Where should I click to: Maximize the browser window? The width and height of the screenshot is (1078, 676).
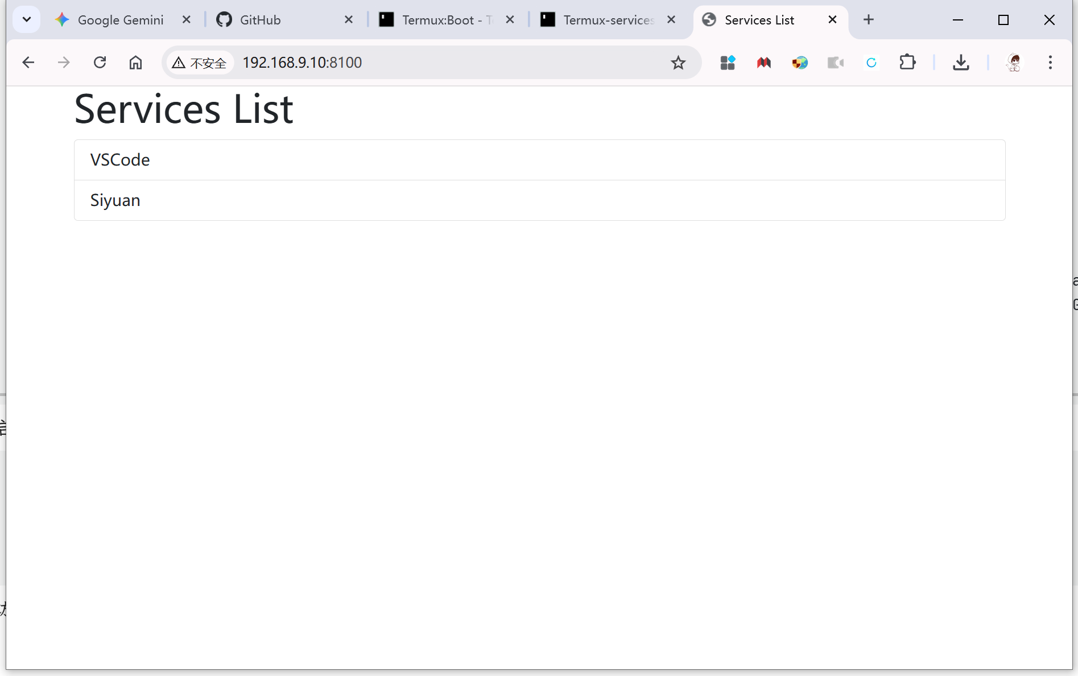[x=1003, y=20]
